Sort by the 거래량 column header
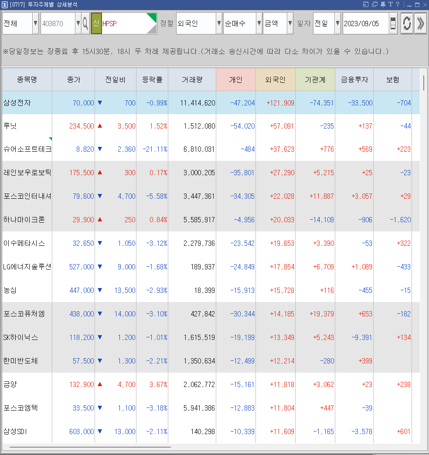This screenshot has width=429, height=455. [x=192, y=79]
